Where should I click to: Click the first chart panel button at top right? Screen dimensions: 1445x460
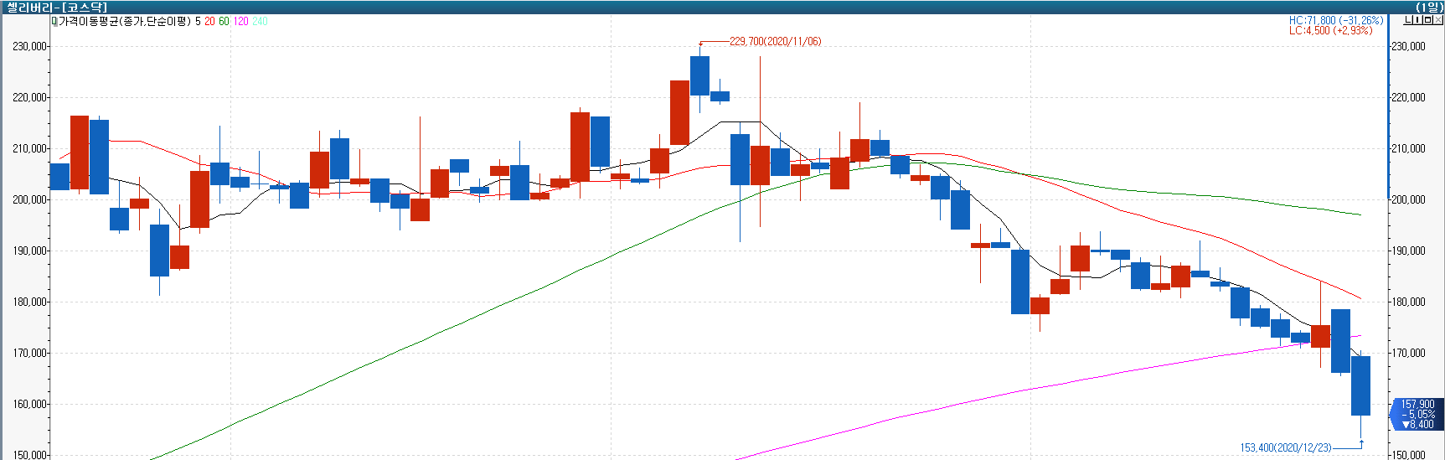1408,20
